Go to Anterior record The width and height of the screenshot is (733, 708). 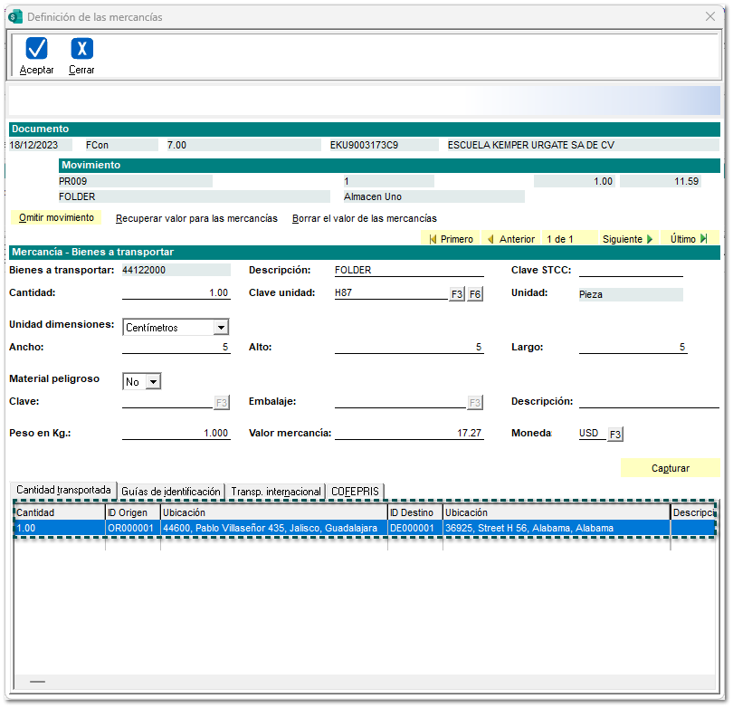[x=510, y=239]
